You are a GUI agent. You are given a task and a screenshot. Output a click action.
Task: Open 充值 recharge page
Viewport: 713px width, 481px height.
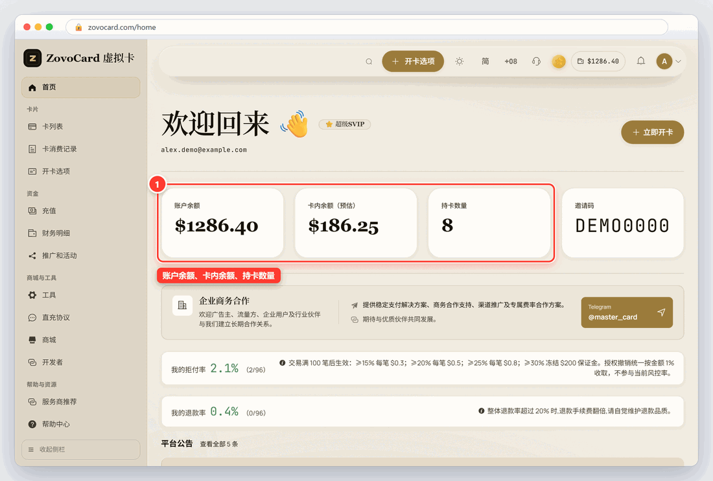click(80, 211)
